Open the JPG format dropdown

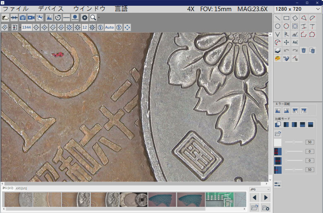[260, 189]
